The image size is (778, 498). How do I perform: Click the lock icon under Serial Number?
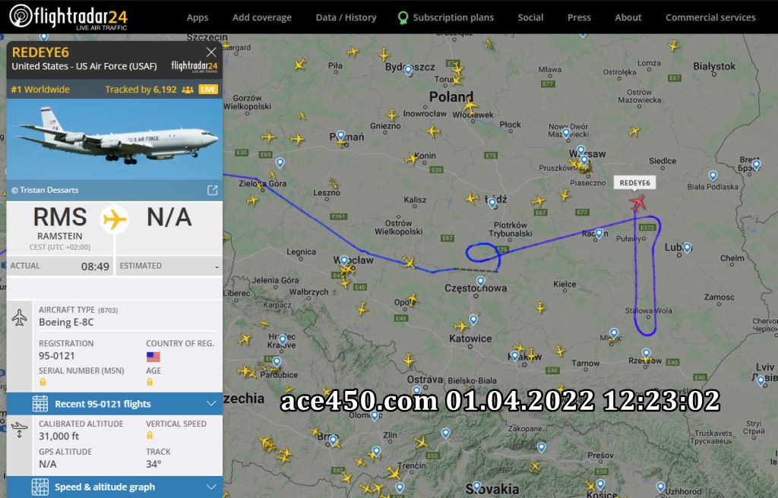point(43,382)
